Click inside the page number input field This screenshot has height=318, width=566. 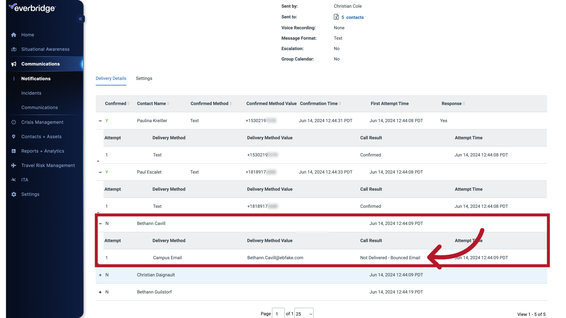click(x=278, y=313)
